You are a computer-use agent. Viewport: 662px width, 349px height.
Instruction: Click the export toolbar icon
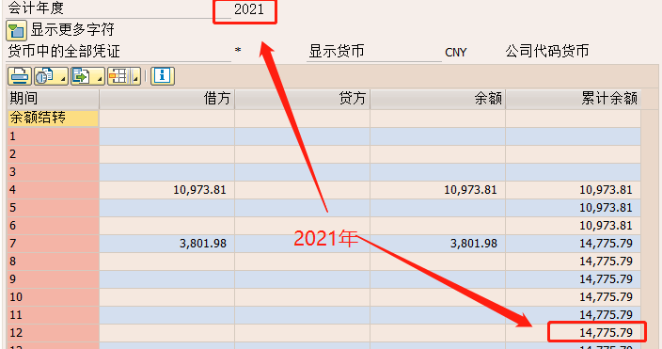(83, 76)
